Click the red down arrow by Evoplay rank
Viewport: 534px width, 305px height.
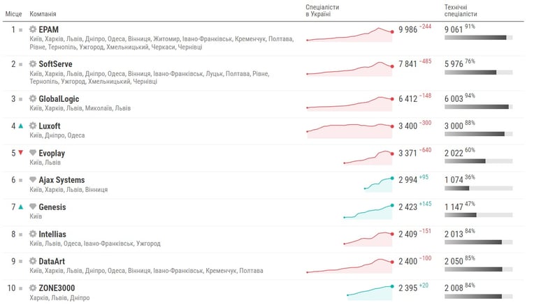21,153
